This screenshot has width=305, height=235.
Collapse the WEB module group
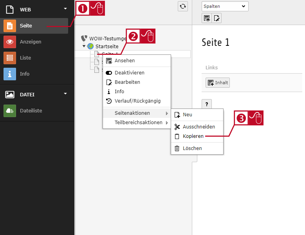(x=65, y=9)
